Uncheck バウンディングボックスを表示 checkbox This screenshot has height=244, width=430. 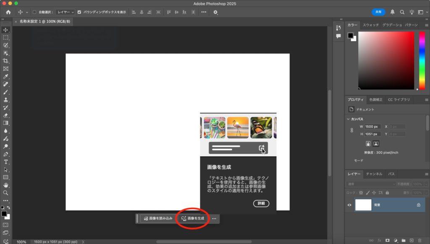pyautogui.click(x=79, y=12)
